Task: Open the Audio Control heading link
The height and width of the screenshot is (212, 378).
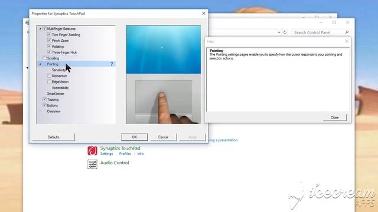Action: coord(115,163)
